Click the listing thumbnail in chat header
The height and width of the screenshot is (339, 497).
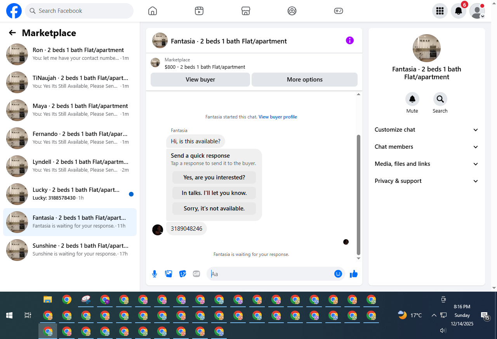[x=160, y=40]
